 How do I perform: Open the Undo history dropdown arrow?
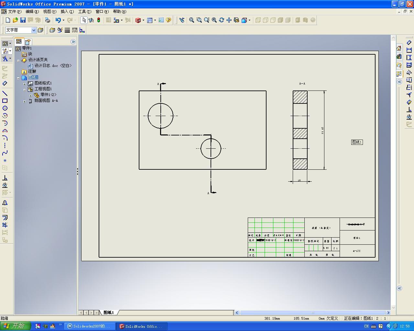[x=63, y=20]
